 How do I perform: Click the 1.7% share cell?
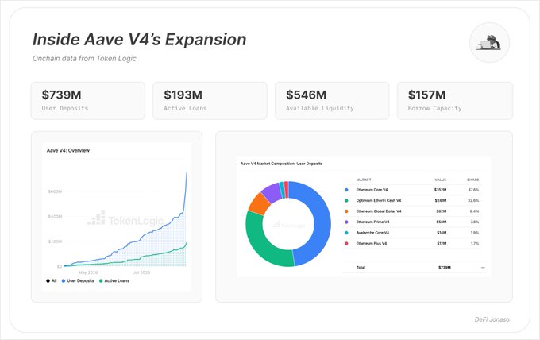pos(475,244)
